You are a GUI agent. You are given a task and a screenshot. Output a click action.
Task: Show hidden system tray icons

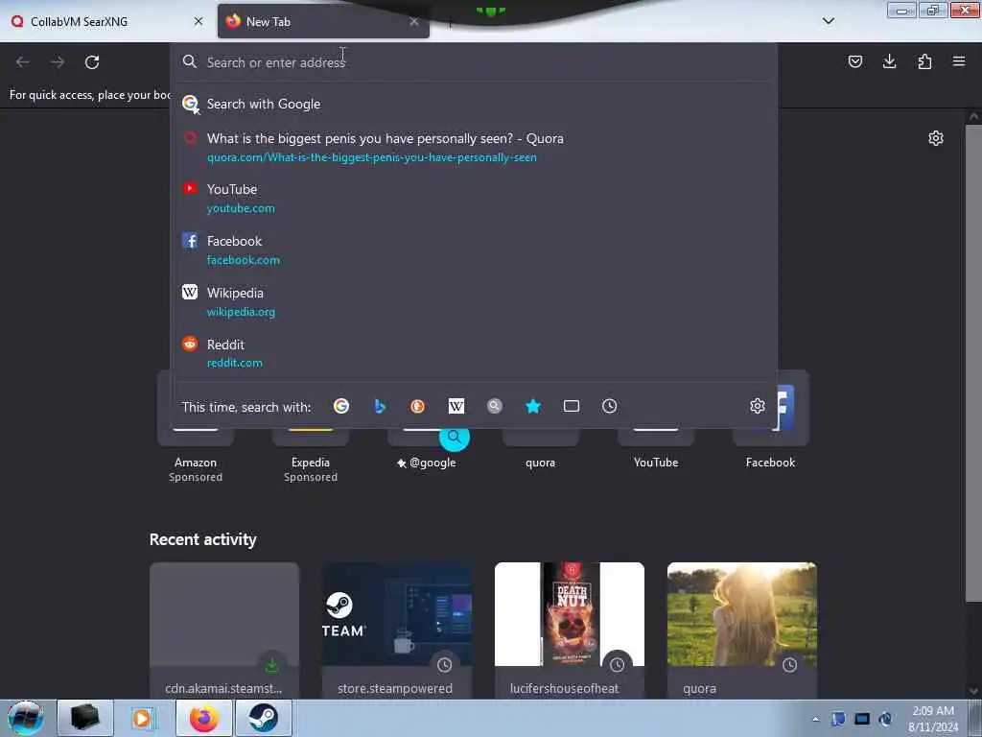(815, 719)
